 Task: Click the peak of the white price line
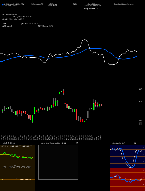(x=85, y=40)
